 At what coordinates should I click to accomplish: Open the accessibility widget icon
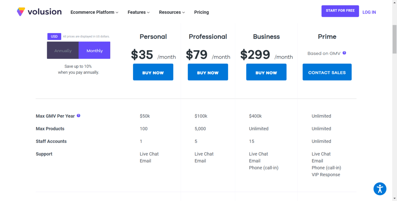(x=380, y=189)
